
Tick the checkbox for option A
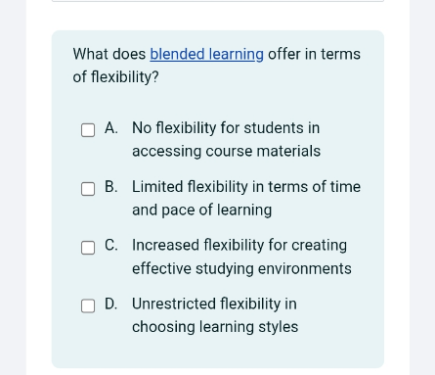tap(88, 130)
